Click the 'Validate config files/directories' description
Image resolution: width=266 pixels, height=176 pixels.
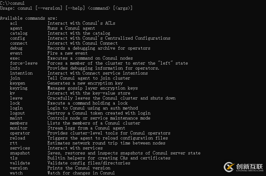(x=89, y=163)
